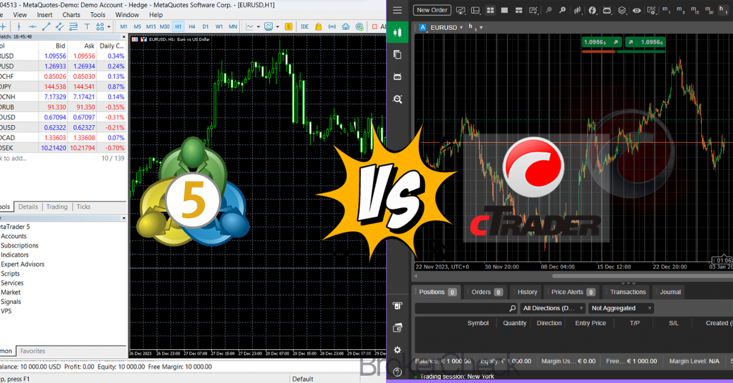Open the Window menu in MetaTrader
Screen dimensions: 733x383
[127, 15]
